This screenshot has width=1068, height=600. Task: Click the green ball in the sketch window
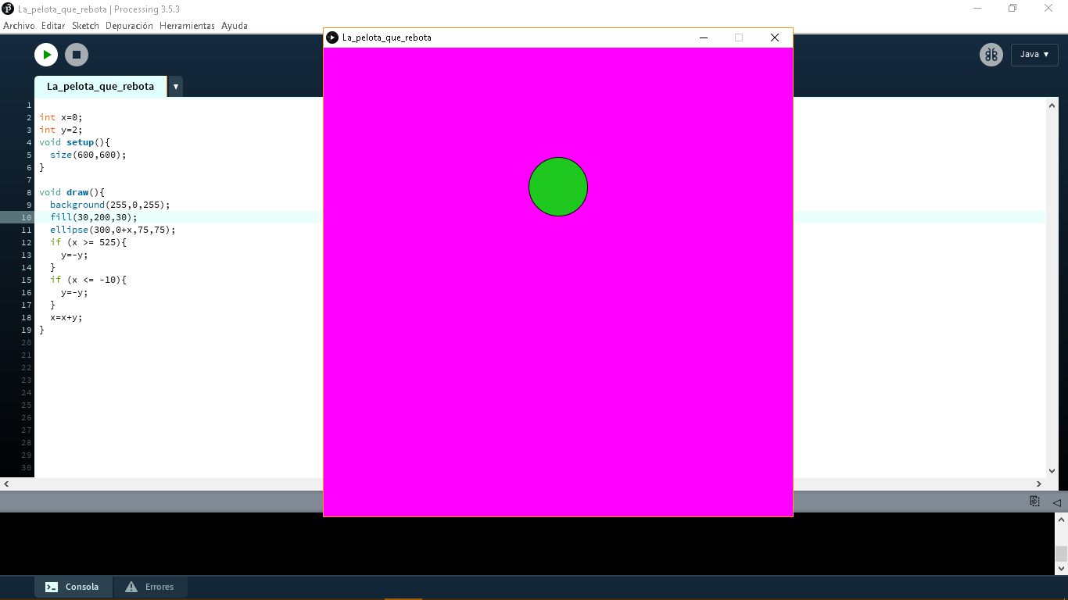tap(558, 187)
